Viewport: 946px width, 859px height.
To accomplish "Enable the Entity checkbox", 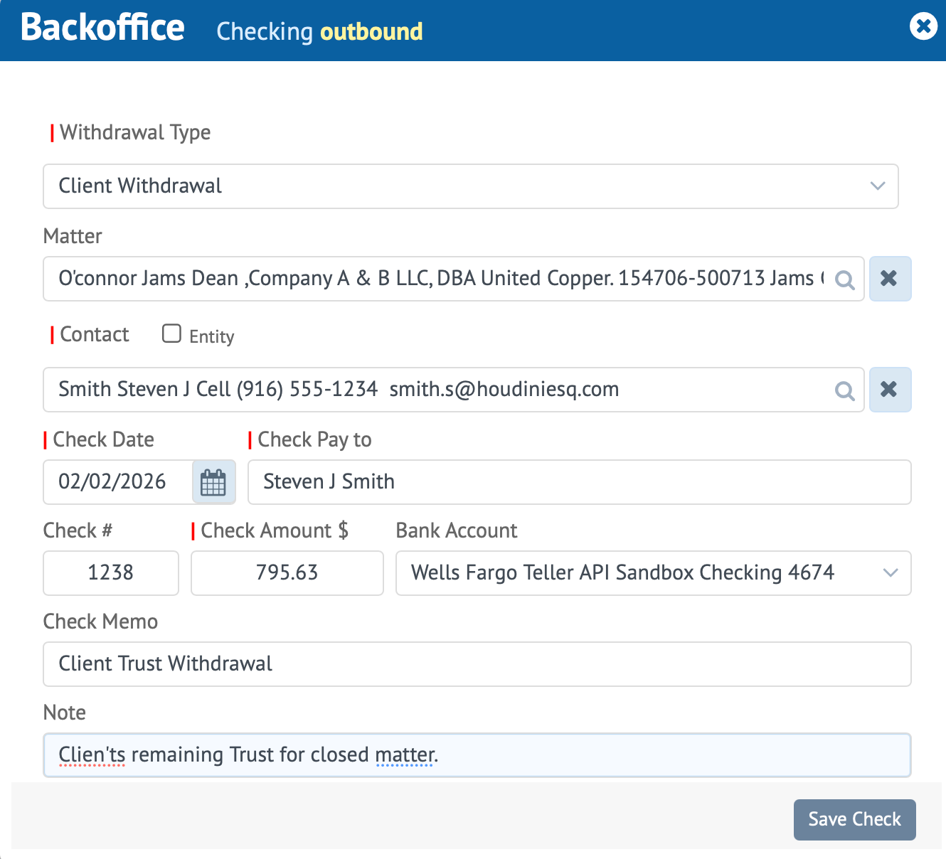I will pyautogui.click(x=171, y=333).
